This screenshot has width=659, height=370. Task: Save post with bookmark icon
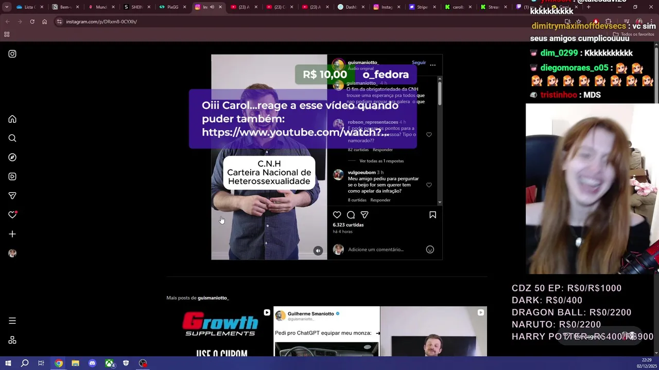[x=432, y=215]
